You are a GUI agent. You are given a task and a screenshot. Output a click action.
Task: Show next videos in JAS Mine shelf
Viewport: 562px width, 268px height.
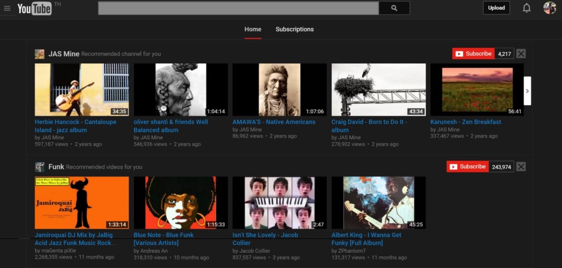(527, 91)
